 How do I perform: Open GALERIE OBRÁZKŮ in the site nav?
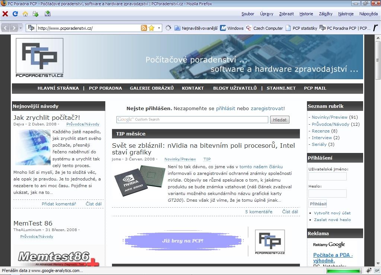coord(152,88)
